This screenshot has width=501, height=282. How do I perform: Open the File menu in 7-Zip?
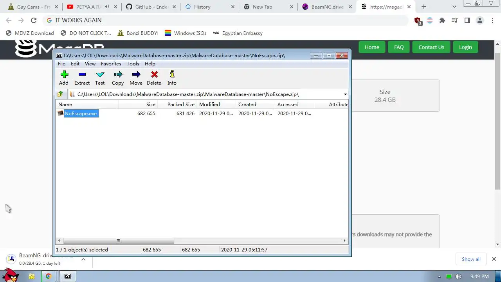point(61,63)
